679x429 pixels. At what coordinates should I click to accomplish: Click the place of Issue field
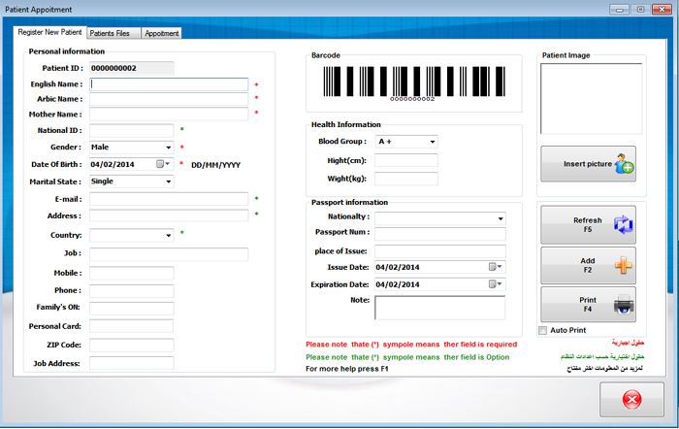(x=440, y=251)
